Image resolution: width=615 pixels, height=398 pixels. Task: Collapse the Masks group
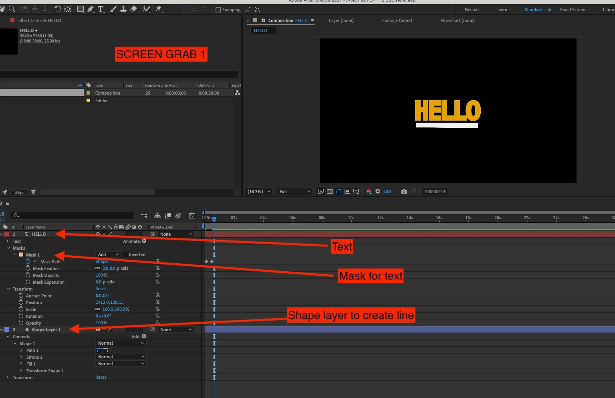pos(8,248)
